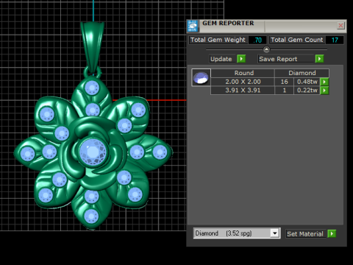Click the green arrow next to Update
Image resolution: width=353 pixels, height=265 pixels.
tap(241, 59)
